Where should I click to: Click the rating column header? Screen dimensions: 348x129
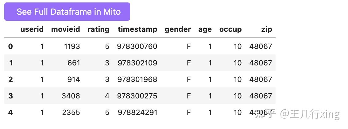click(98, 29)
